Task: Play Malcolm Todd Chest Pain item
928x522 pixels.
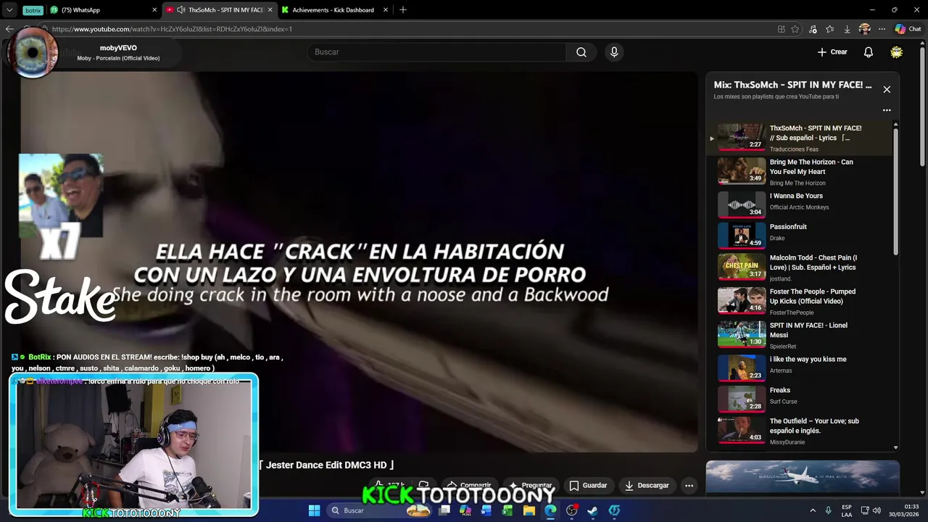Action: 797,267
